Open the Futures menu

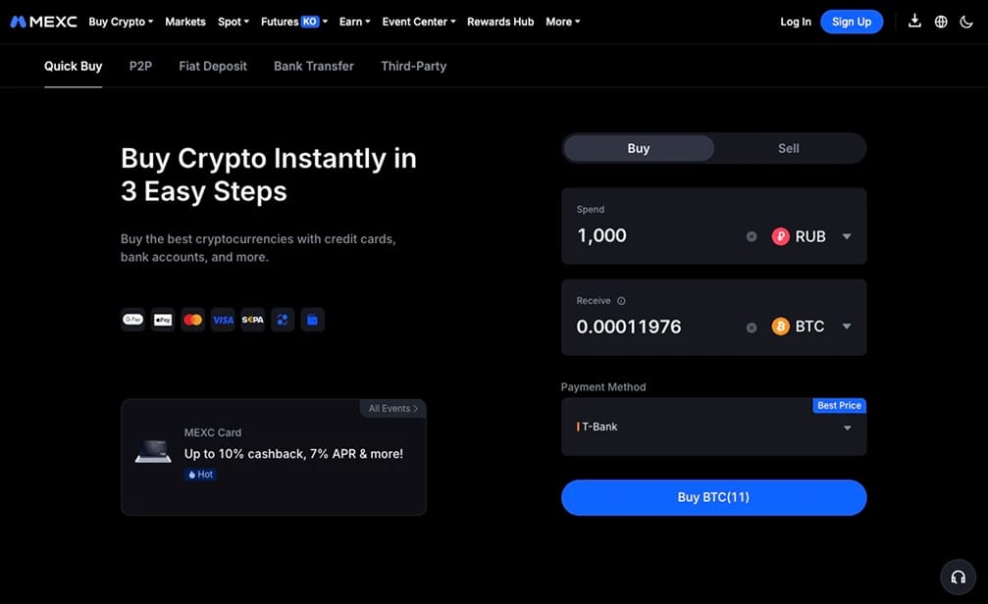tap(293, 22)
